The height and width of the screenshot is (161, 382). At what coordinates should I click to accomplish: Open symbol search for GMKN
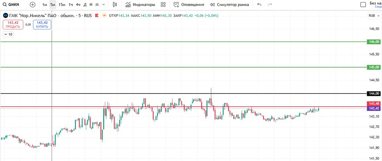[11, 4]
